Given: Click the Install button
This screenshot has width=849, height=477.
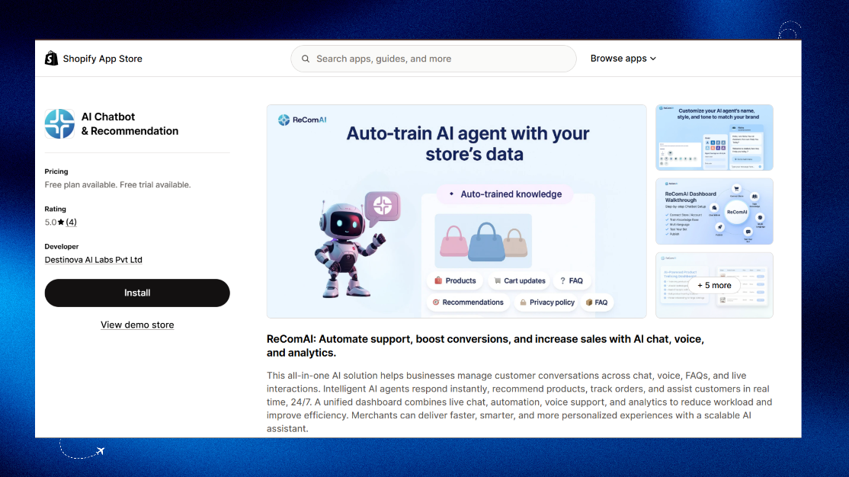Looking at the screenshot, I should coord(137,293).
